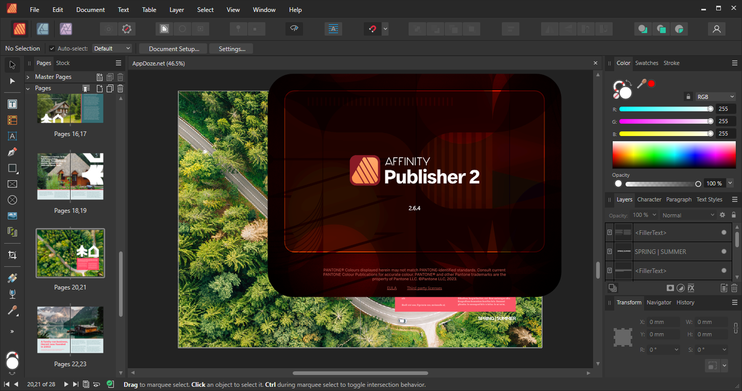Image resolution: width=742 pixels, height=391 pixels.
Task: Open the RGB colour model dropdown
Action: (715, 97)
